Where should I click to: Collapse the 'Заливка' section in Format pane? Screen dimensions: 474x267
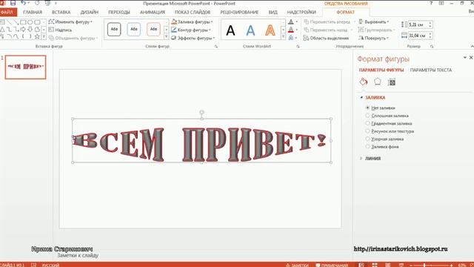(x=373, y=97)
